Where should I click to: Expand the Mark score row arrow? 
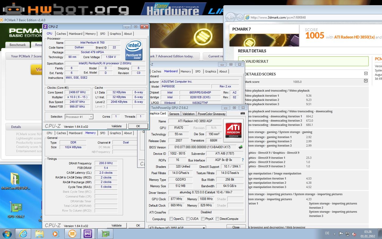366,81
